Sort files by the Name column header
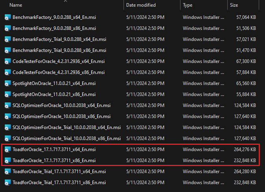This screenshot has height=192, width=265. 16,5
